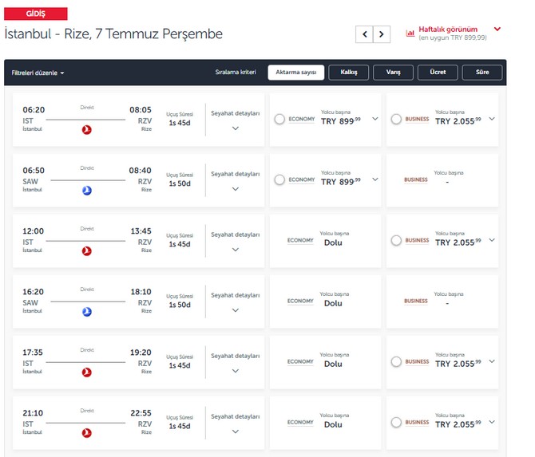Open the Filtreleri düzenle dropdown
535x457 pixels.
tap(38, 73)
